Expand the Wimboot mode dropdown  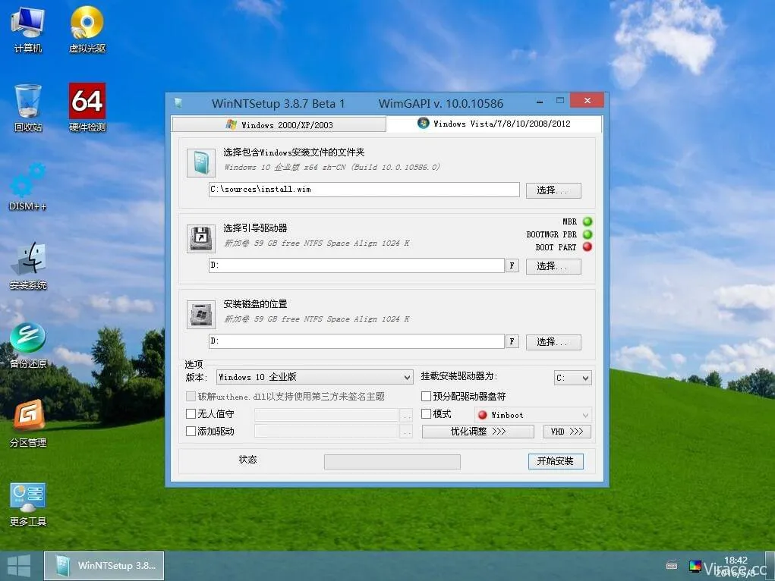click(533, 415)
